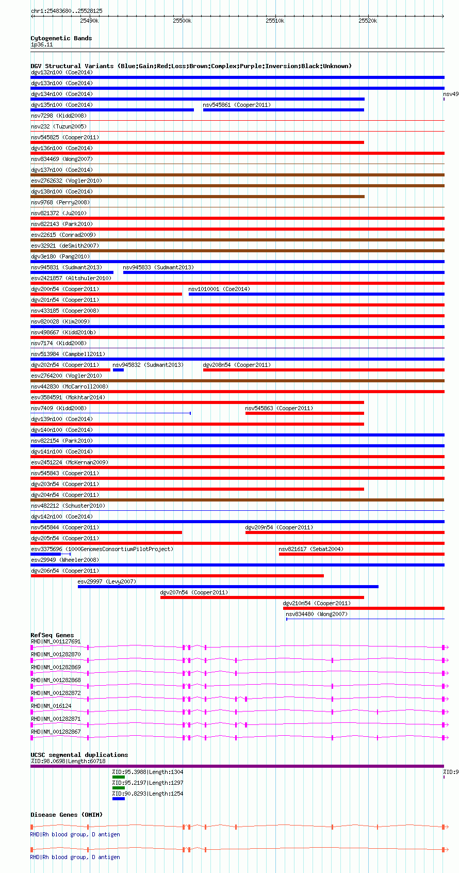The height and width of the screenshot is (873, 459).
Task: Click the dgv132n100 (Coe2014) variant label
Action: tap(62, 72)
